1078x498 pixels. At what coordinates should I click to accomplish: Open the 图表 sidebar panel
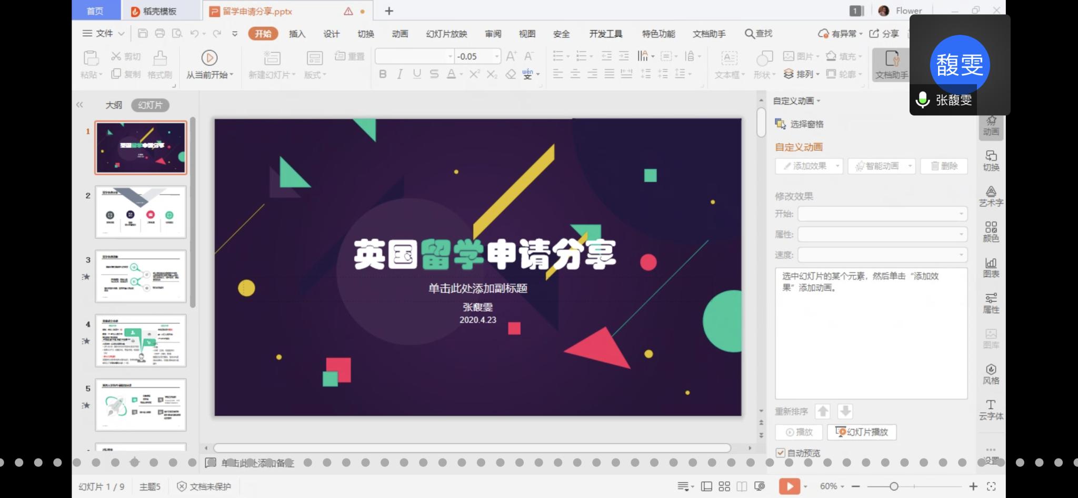tap(991, 267)
